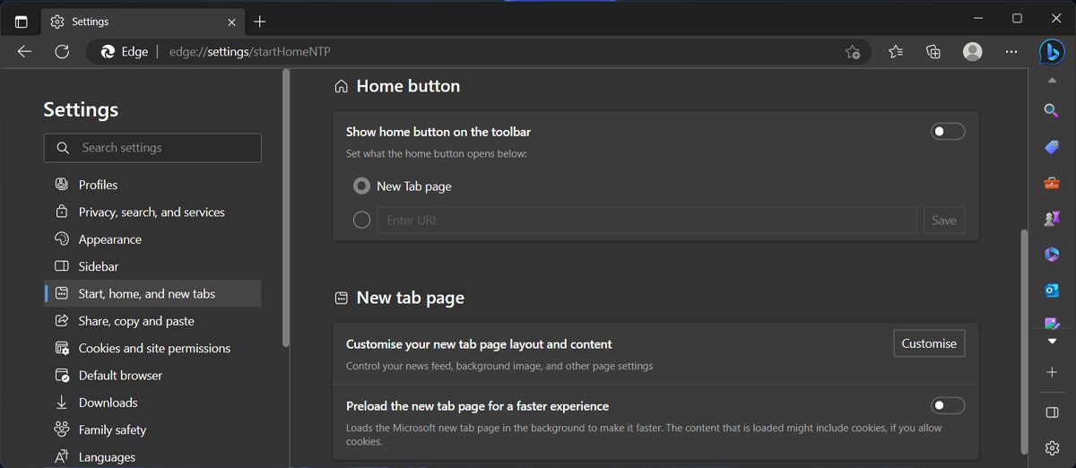Select the Enter URL radio option
Viewport: 1076px width, 468px height.
361,220
